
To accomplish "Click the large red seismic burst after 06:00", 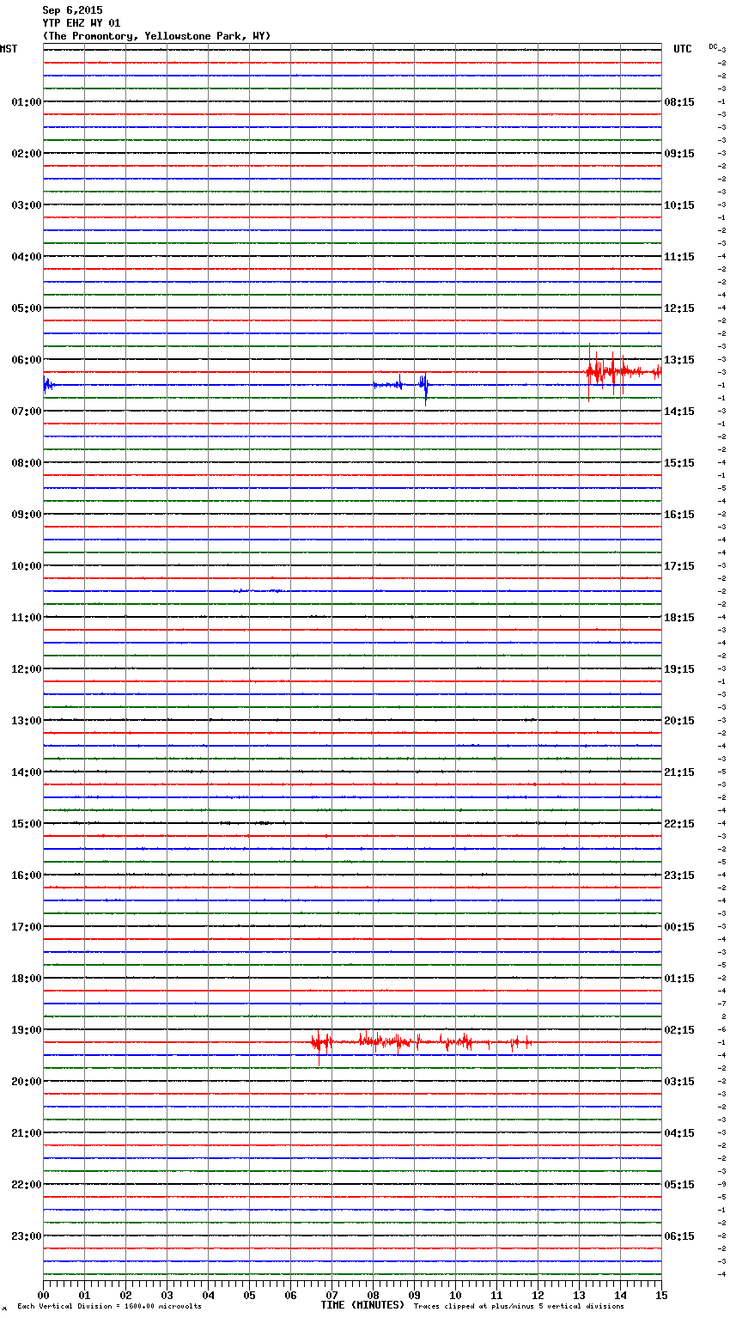I will [623, 372].
